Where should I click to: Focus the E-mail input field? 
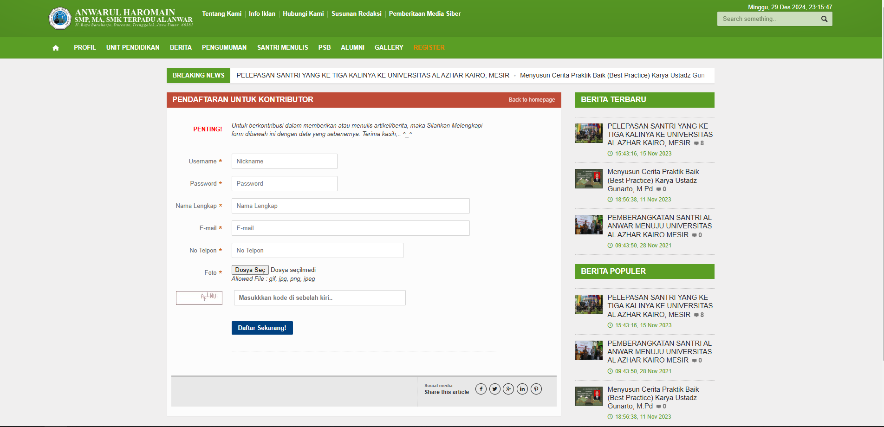click(x=351, y=228)
